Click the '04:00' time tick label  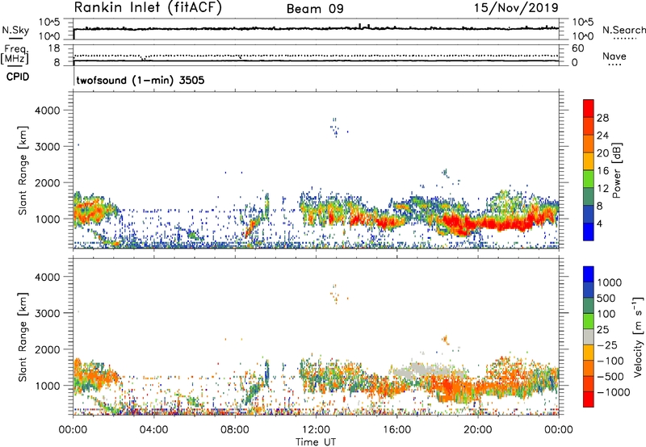click(x=153, y=430)
